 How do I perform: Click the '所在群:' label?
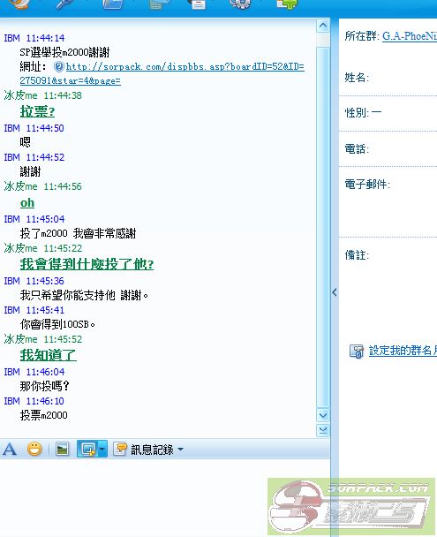point(362,36)
